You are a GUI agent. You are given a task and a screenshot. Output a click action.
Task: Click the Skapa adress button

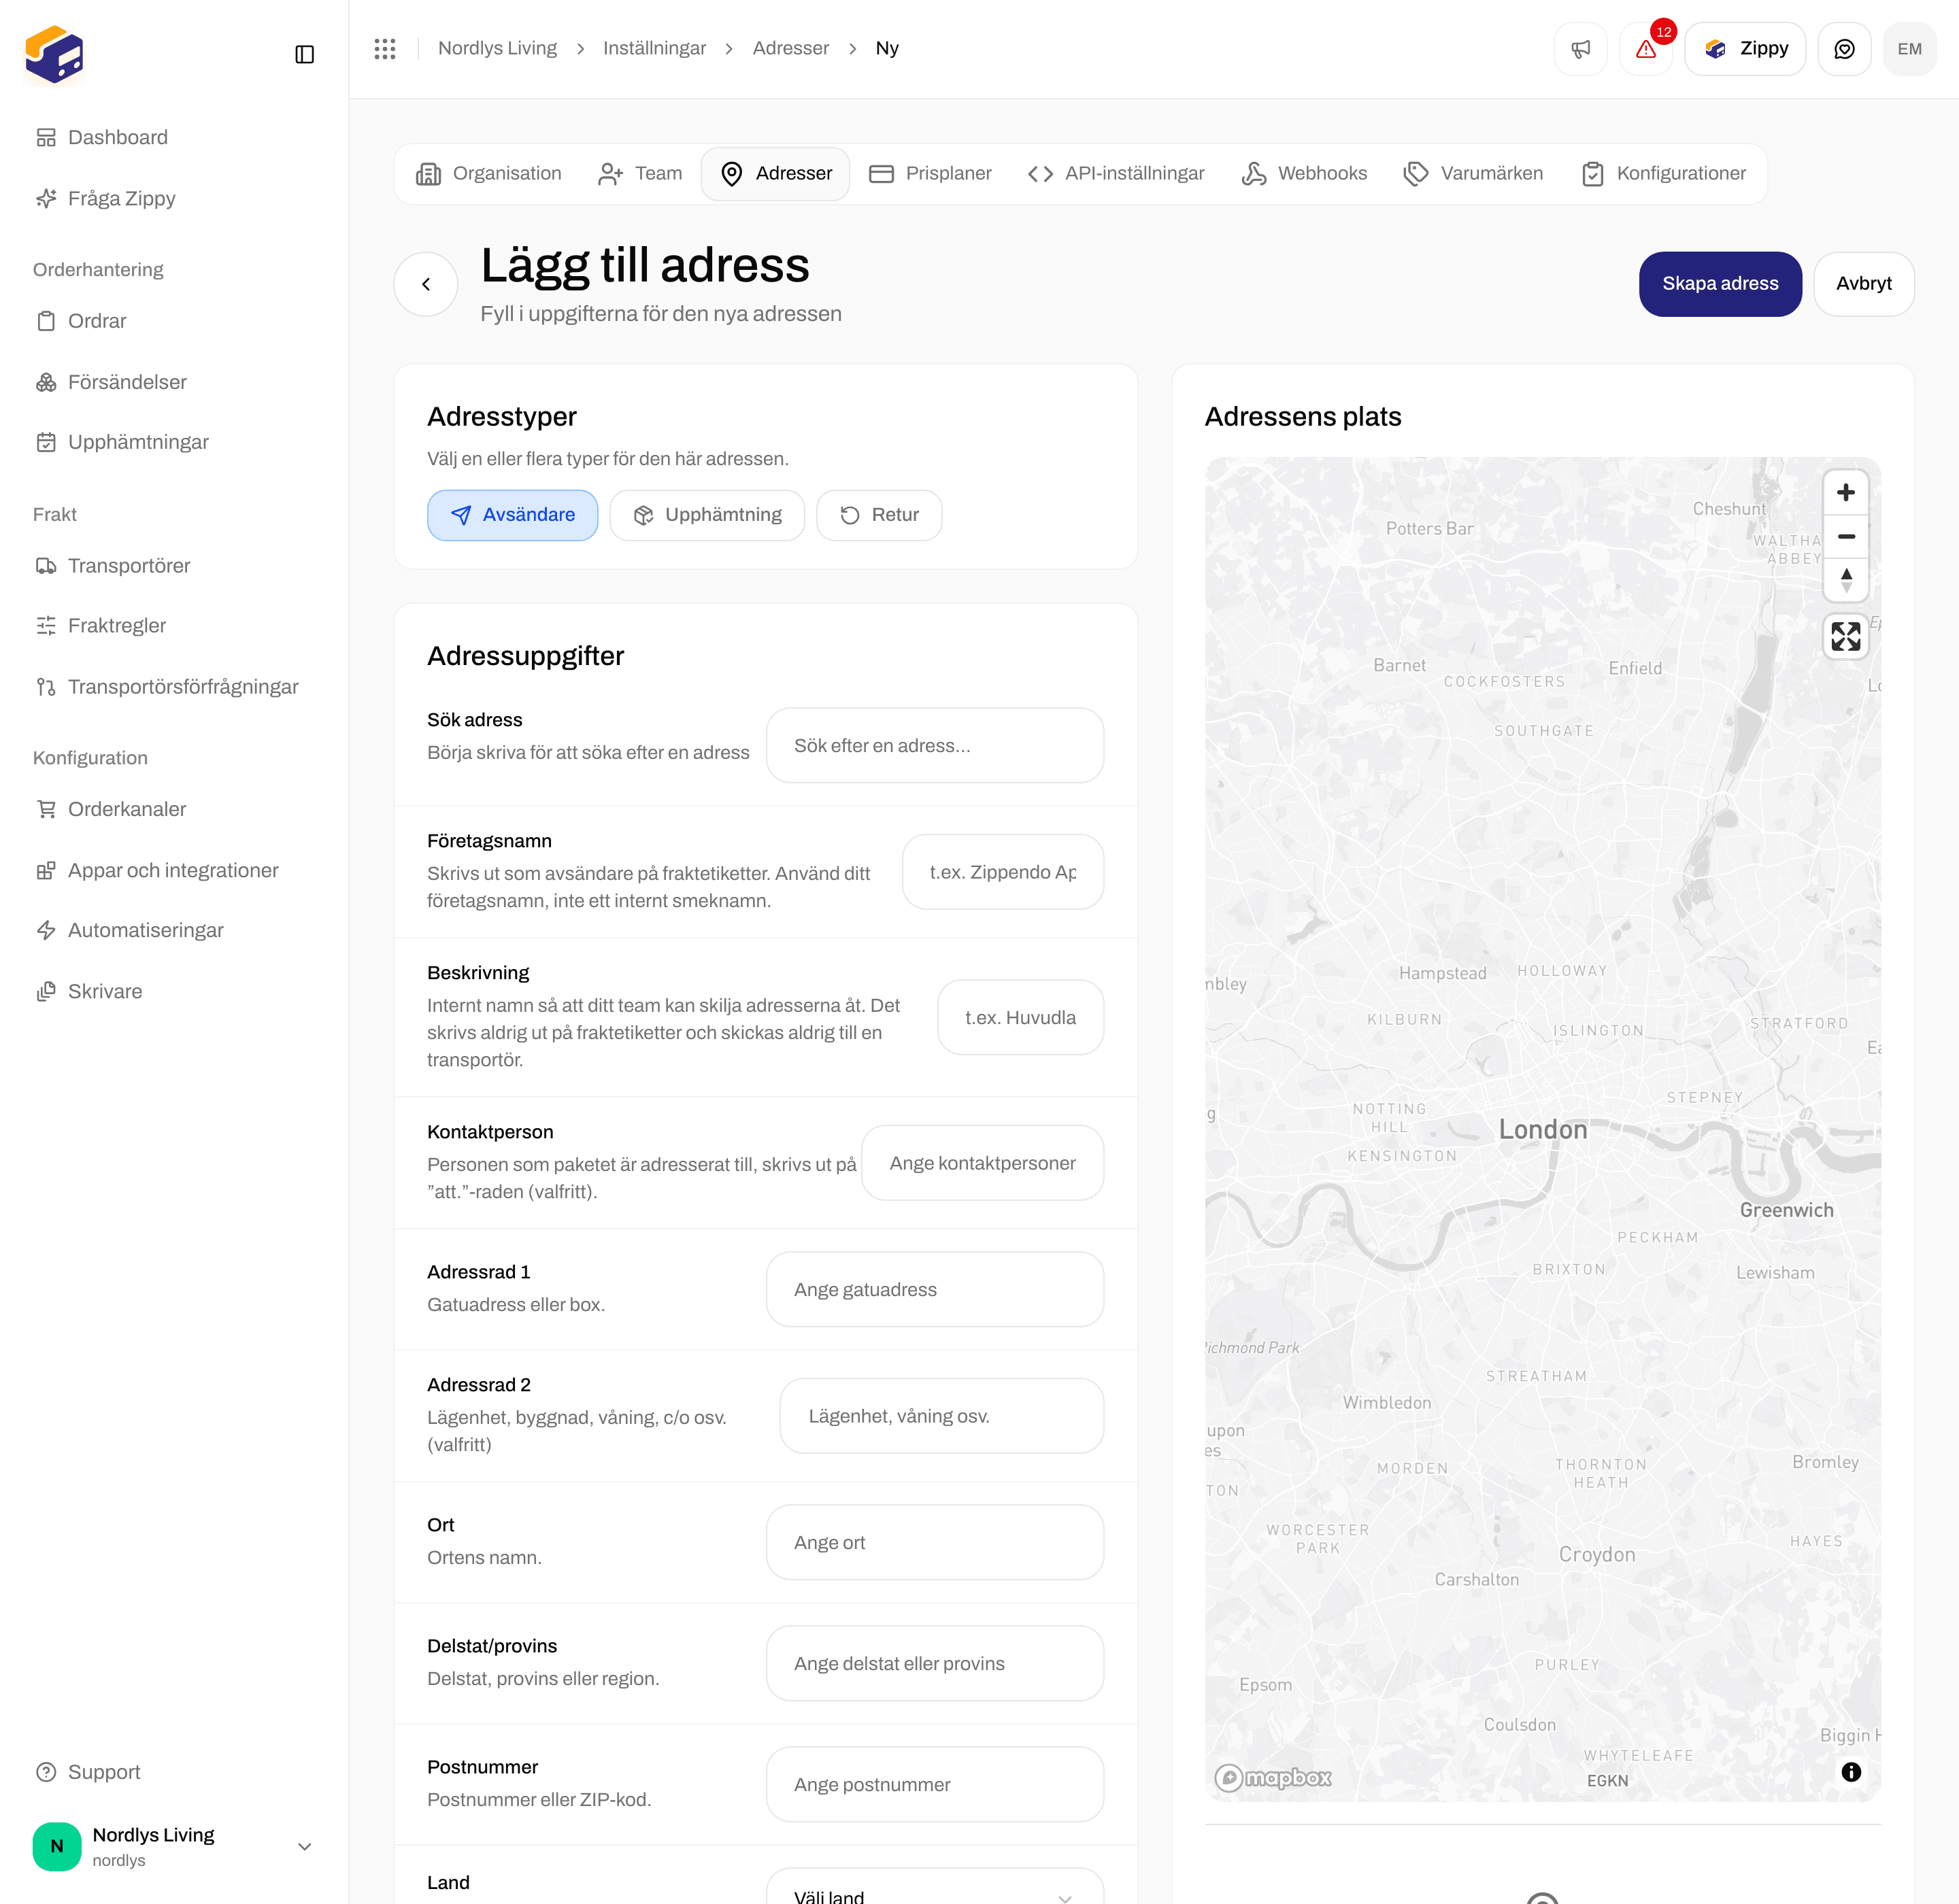(1720, 284)
